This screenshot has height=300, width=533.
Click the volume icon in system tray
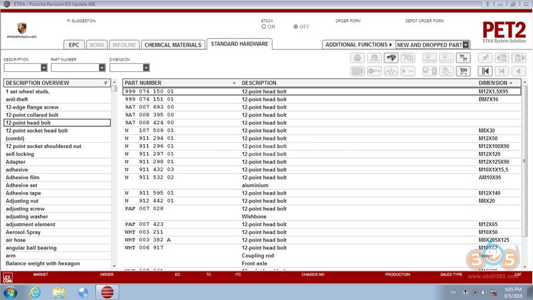pos(484,293)
